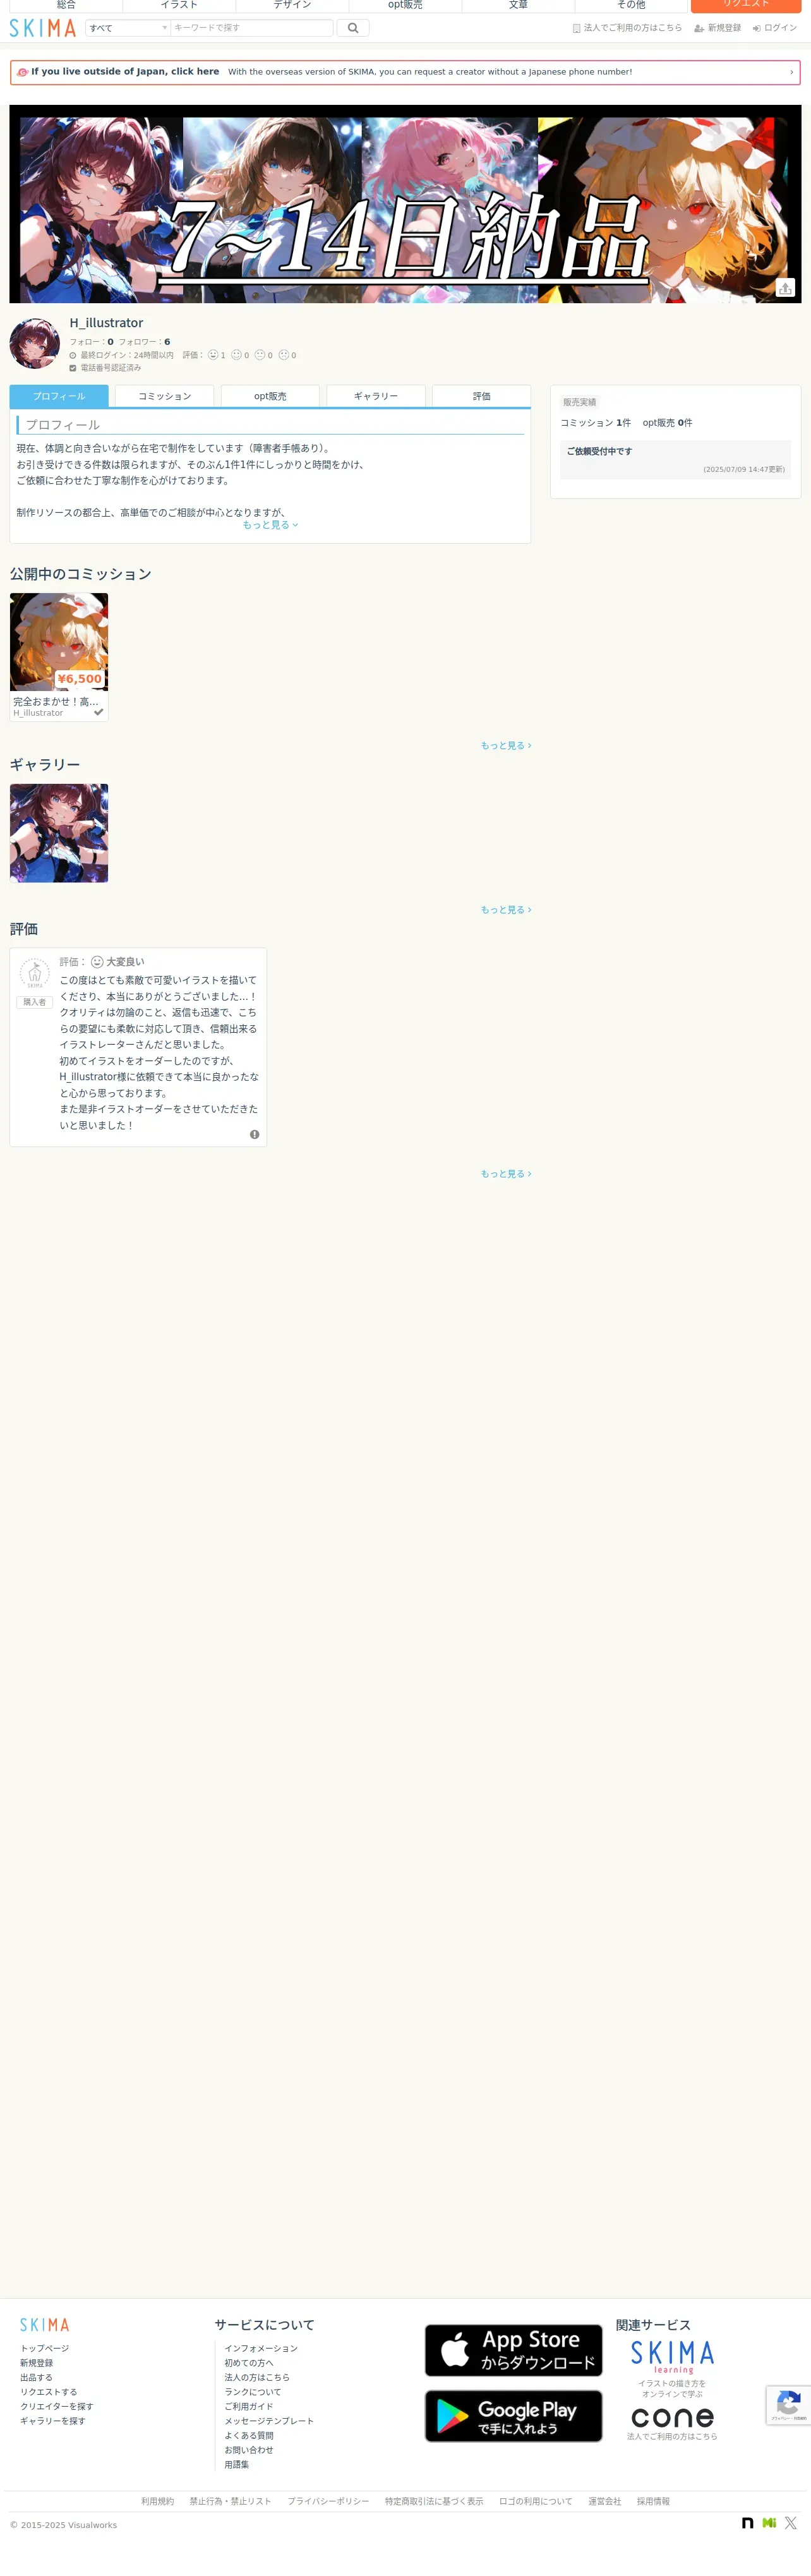Open the イラスト top menu
Viewport: 811px width, 2576px height.
click(x=179, y=5)
